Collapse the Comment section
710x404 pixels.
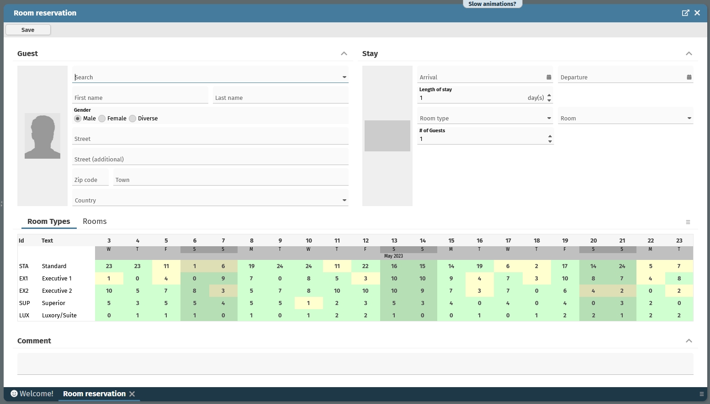click(x=689, y=341)
